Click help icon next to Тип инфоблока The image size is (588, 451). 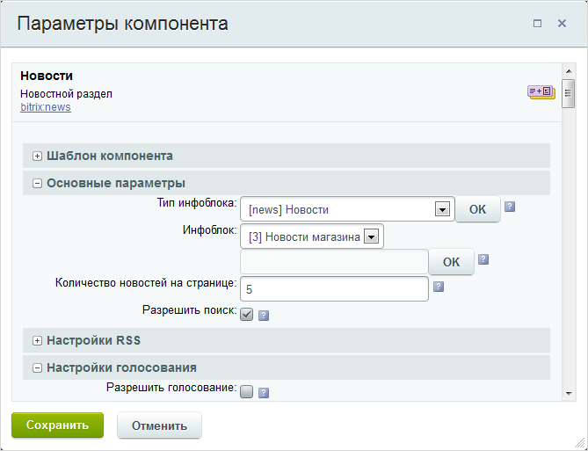(509, 207)
